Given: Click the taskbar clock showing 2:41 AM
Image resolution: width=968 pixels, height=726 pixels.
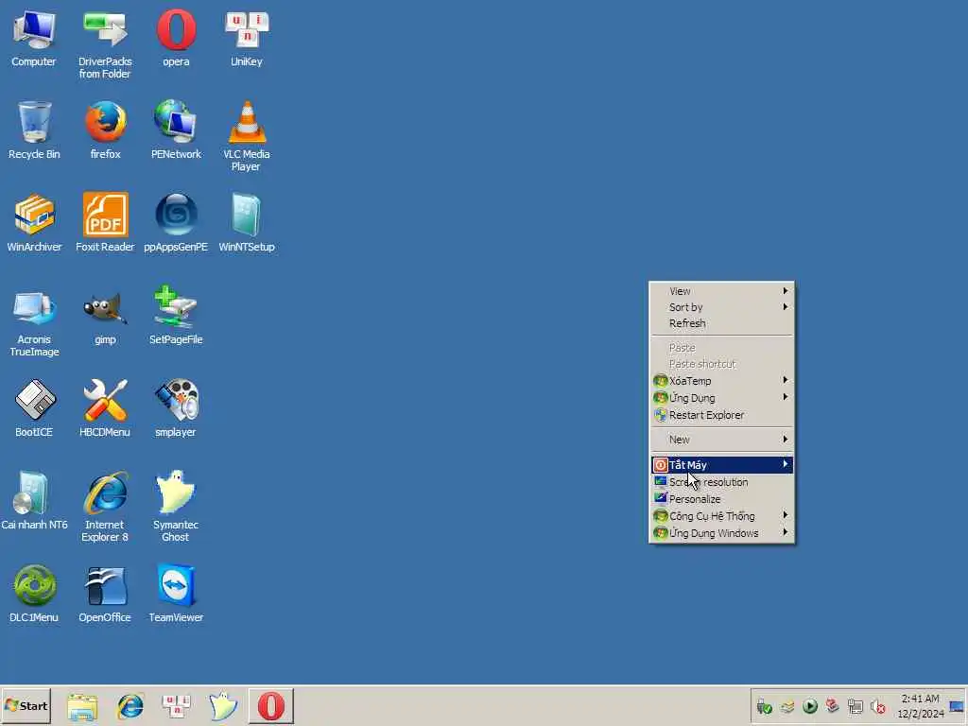Looking at the screenshot, I should pyautogui.click(x=921, y=706).
